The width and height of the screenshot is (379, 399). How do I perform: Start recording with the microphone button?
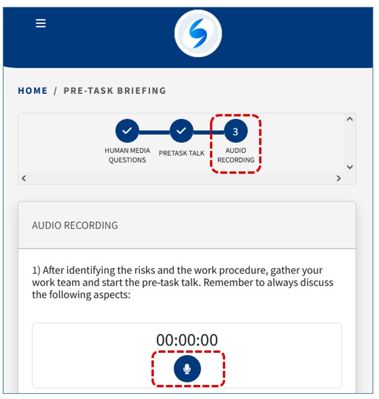point(187,369)
